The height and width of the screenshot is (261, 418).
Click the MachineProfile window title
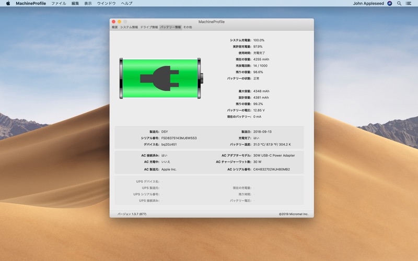pyautogui.click(x=212, y=22)
